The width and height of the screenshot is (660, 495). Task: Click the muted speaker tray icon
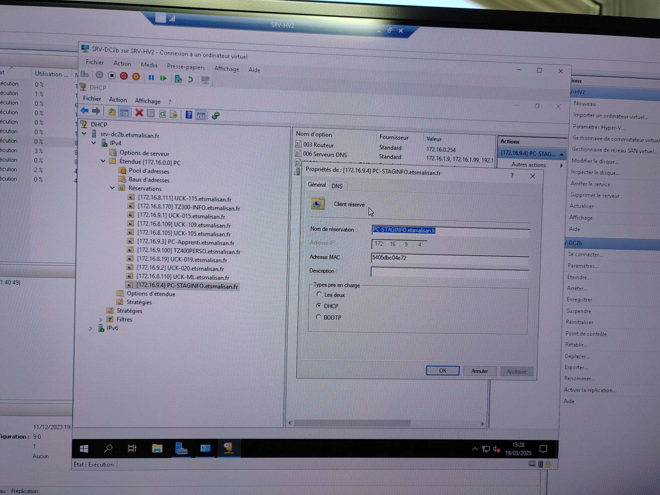(496, 449)
